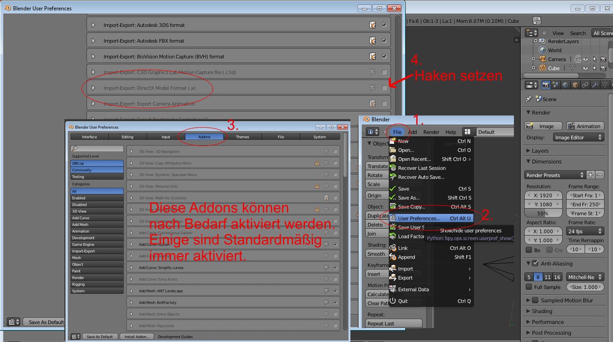Click the fullscreen toggle icon in info header
613x342 pixels.
tap(537, 21)
